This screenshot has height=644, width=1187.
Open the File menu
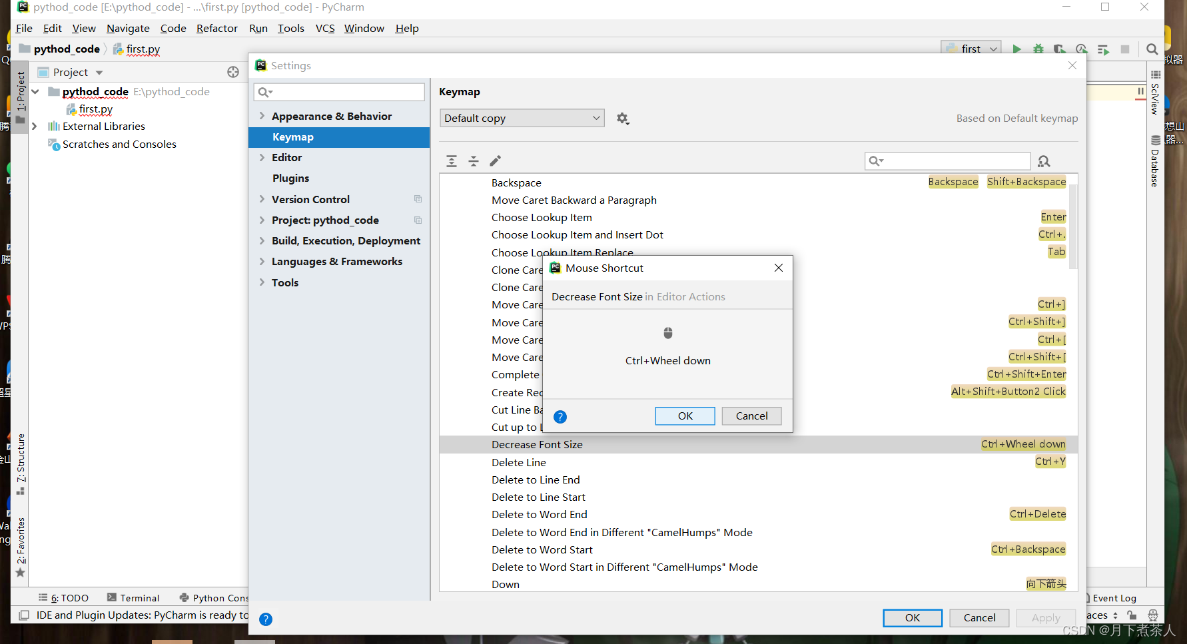pos(24,28)
